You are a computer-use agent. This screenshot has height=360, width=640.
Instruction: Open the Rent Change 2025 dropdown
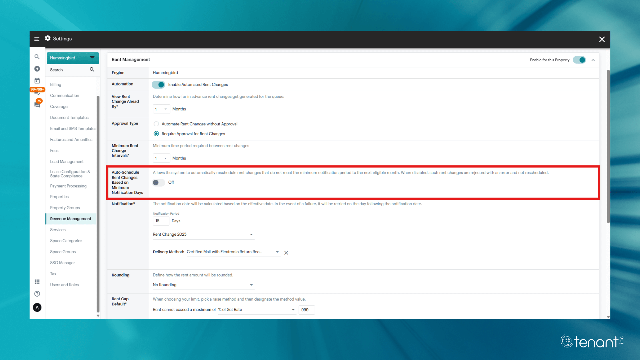click(203, 235)
